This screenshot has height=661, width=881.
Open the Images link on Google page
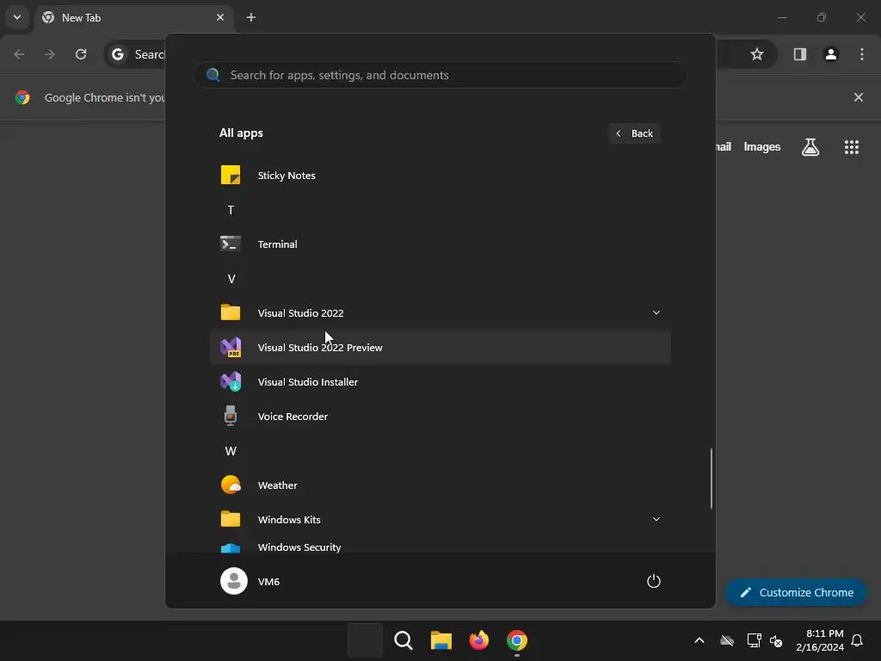(x=762, y=146)
